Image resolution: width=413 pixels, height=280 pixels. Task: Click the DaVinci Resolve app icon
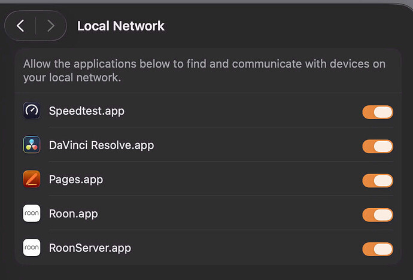(x=32, y=145)
